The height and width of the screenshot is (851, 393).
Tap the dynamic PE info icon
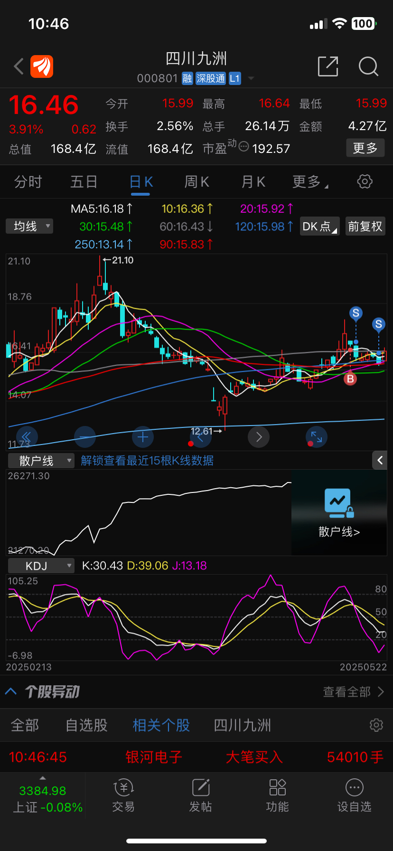243,146
